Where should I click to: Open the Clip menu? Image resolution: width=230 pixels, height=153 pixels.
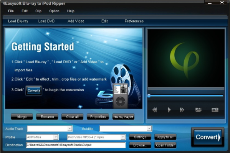38,11
